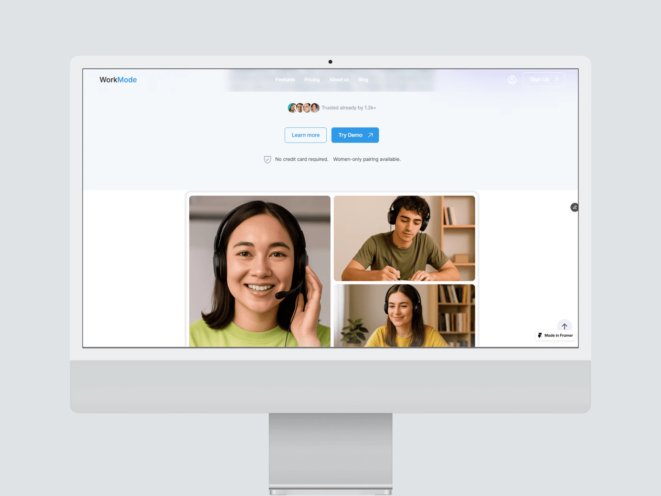The image size is (661, 496).
Task: Go to the About us page
Action: coord(339,80)
